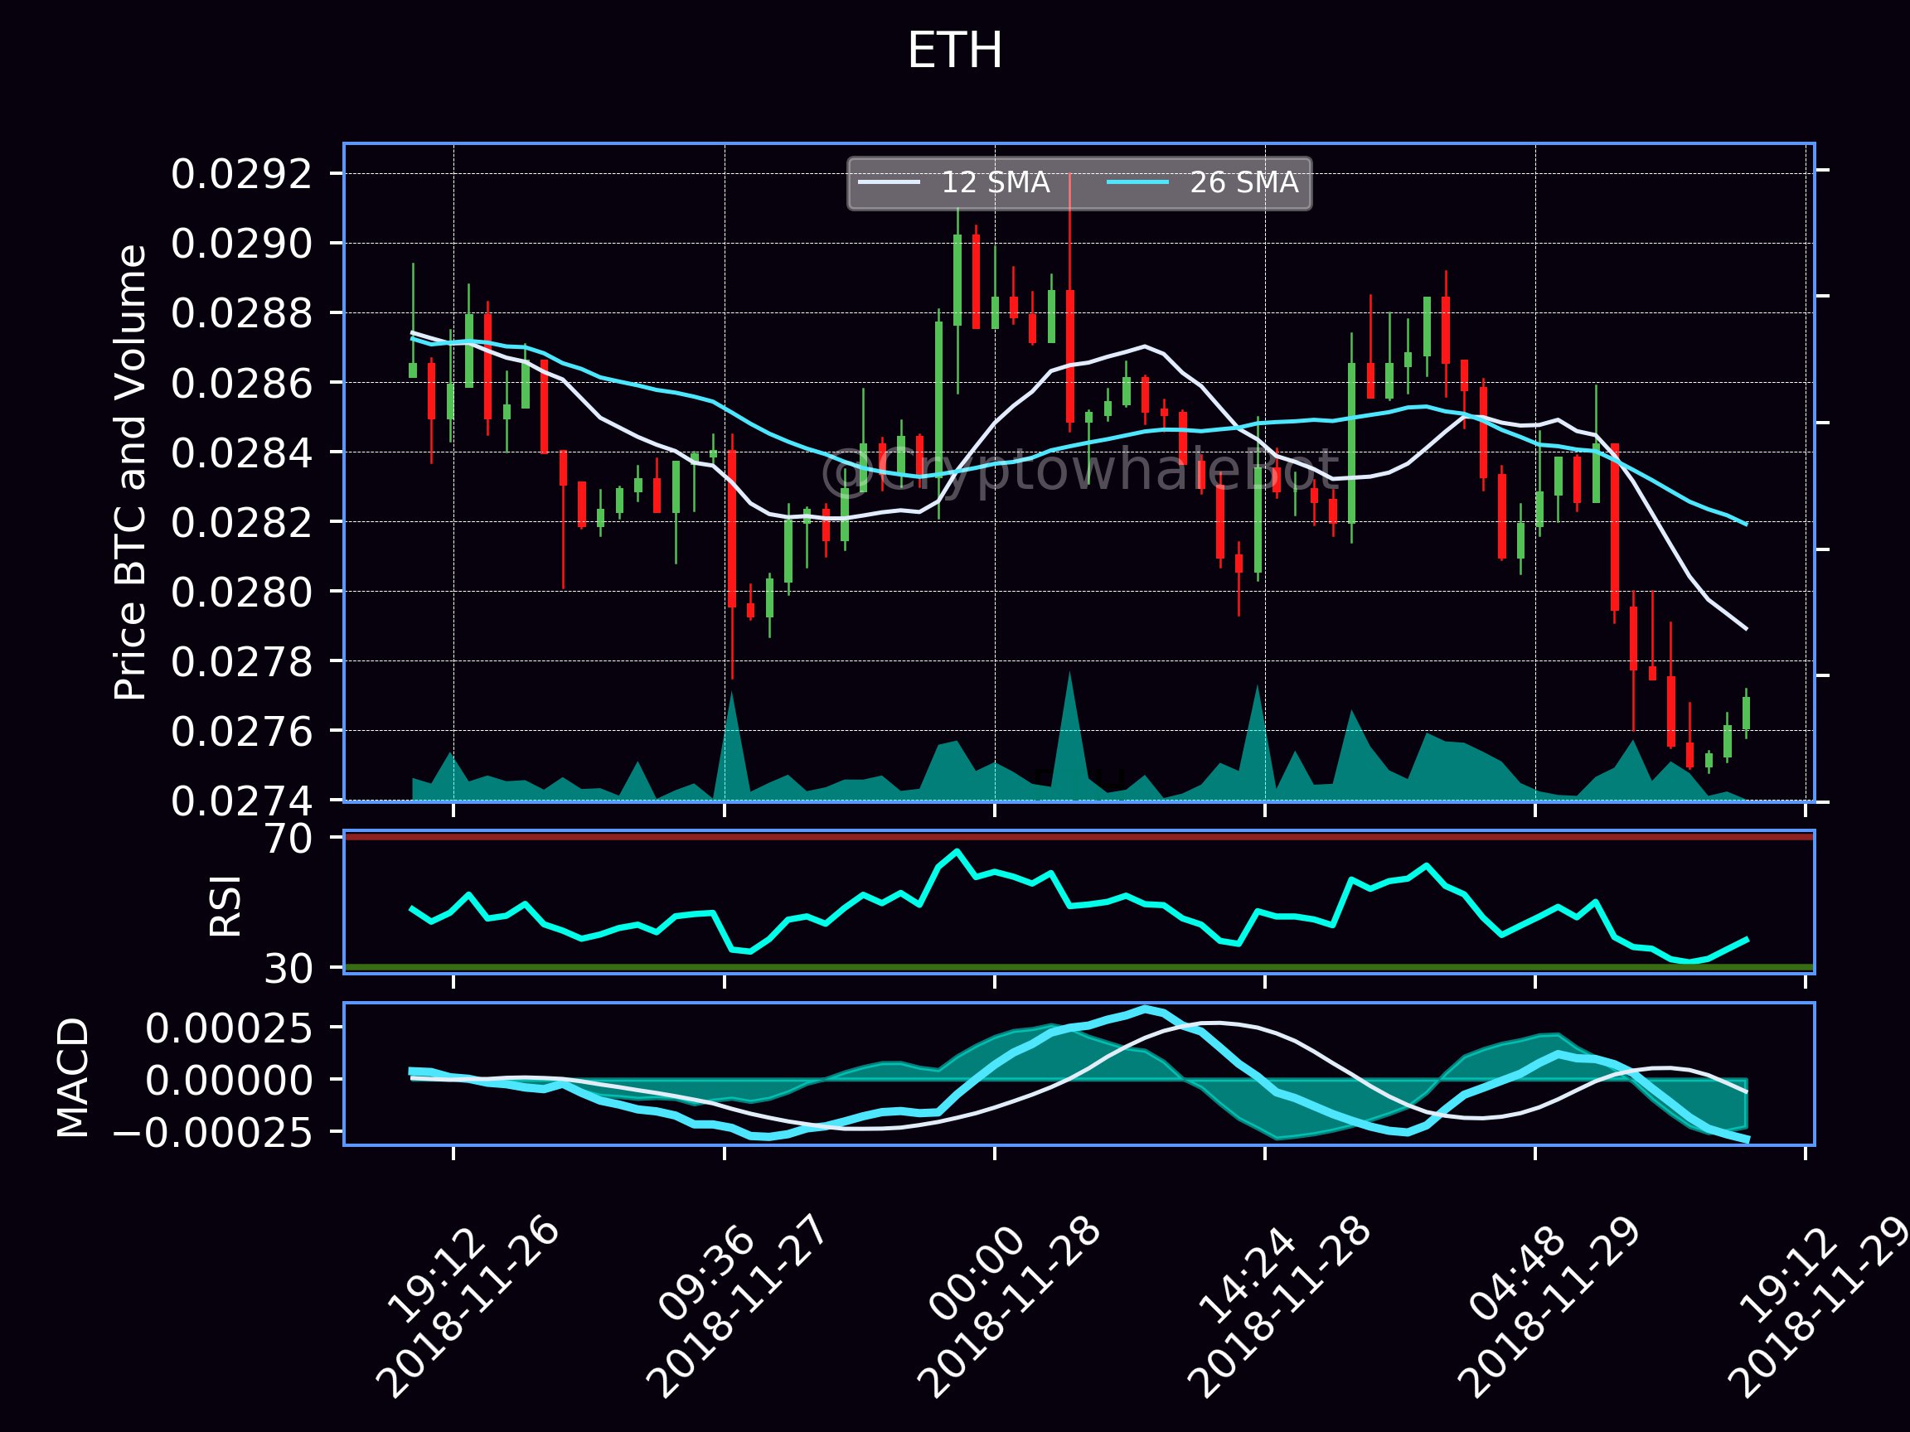
Task: Click the 0.0282 price axis label
Action: tap(241, 522)
